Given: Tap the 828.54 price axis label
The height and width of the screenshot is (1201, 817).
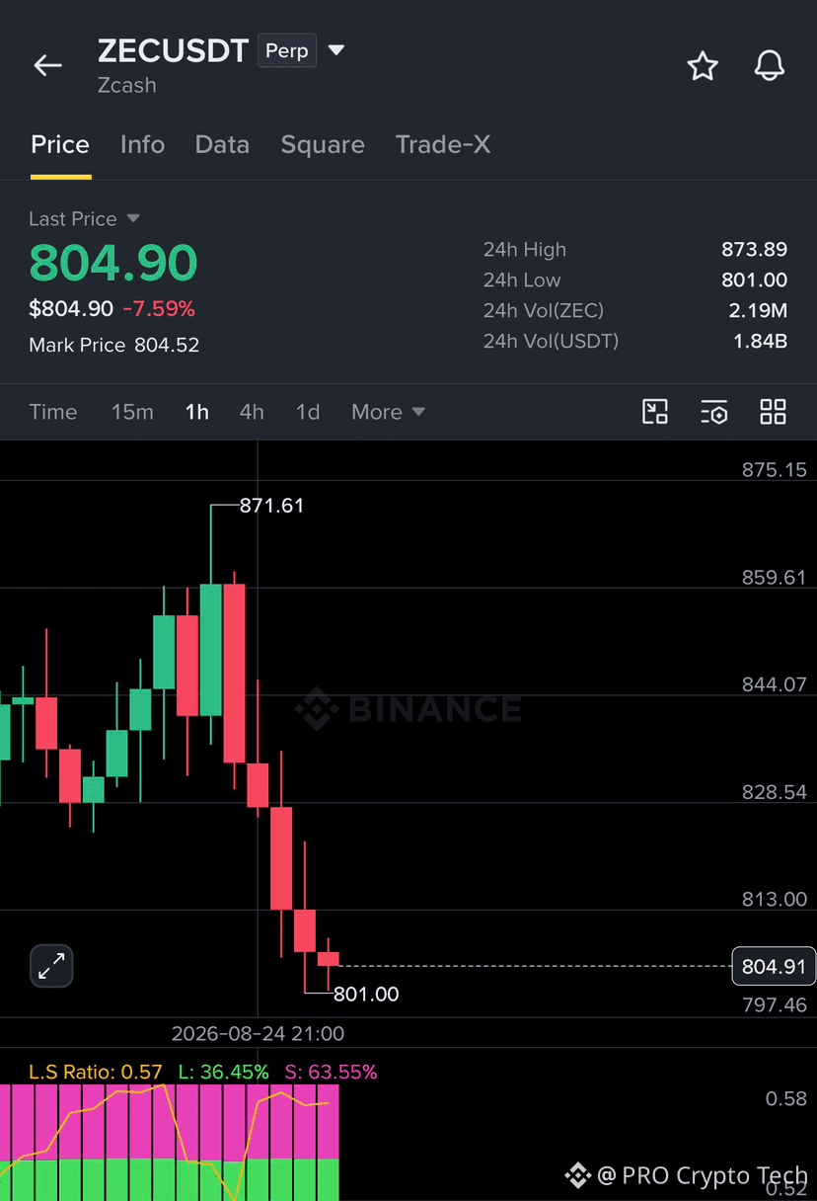Looking at the screenshot, I should pos(775,792).
